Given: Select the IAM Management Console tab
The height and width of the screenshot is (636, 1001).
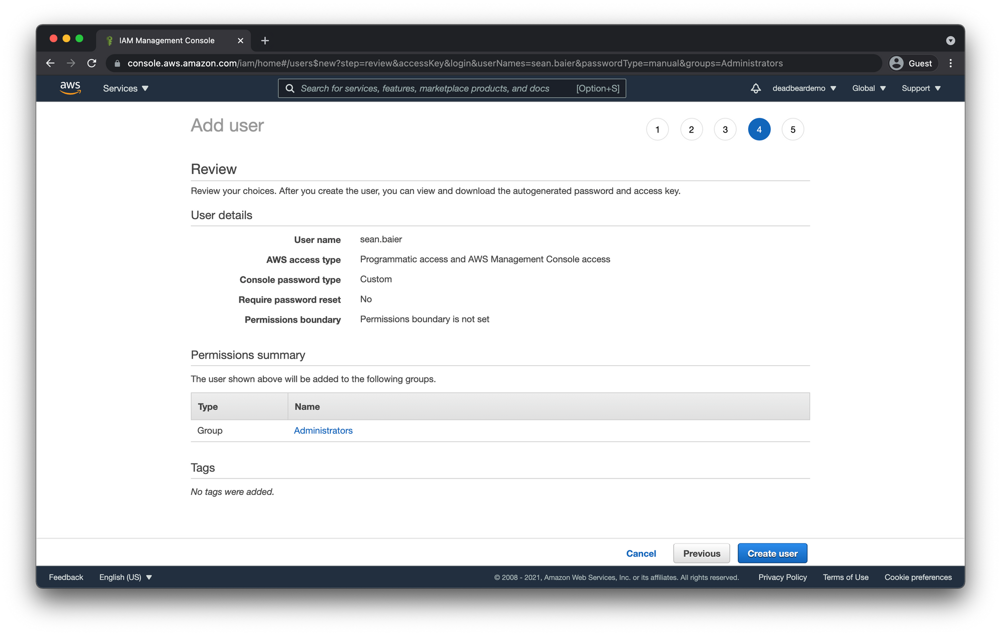Looking at the screenshot, I should pos(167,40).
